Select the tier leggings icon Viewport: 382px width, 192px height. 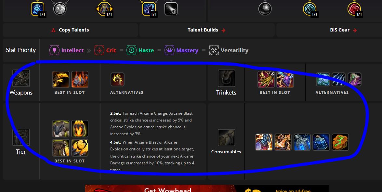[x=61, y=148]
